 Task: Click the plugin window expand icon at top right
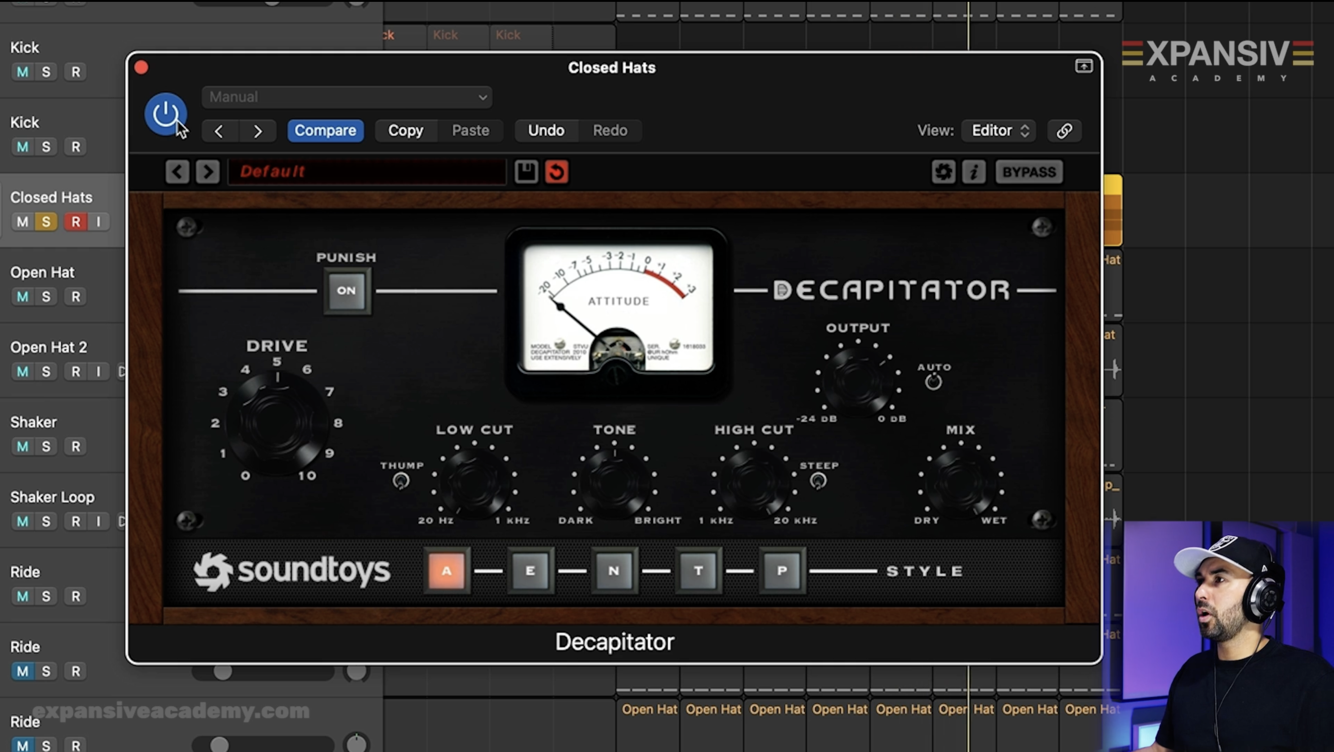pos(1084,66)
